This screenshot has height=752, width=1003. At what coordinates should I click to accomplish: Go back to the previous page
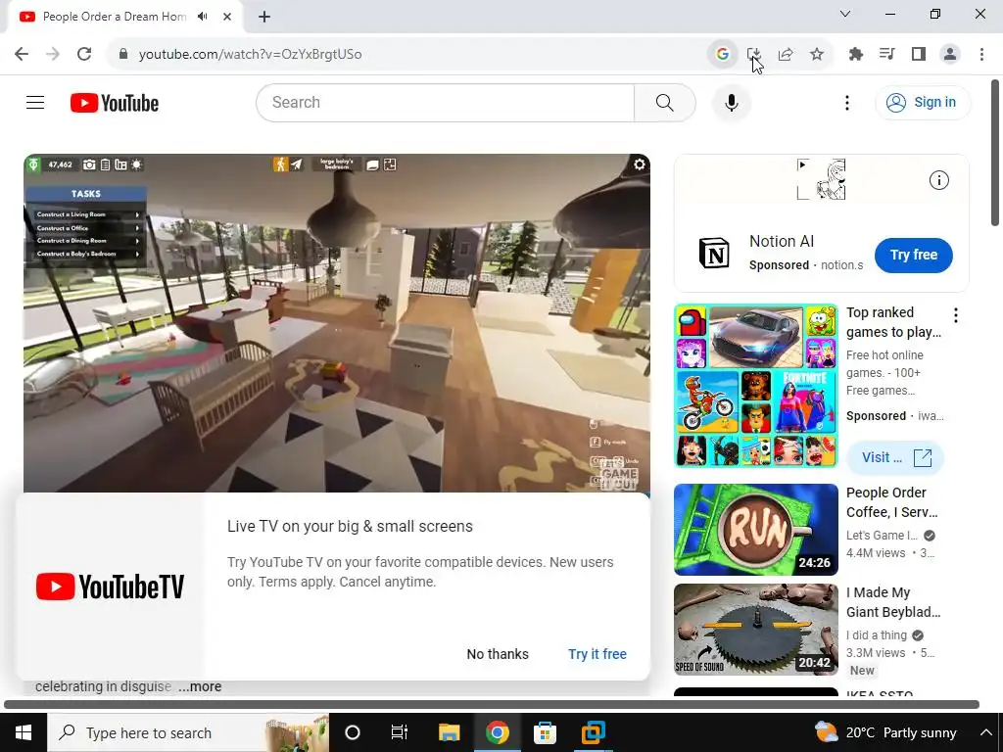pyautogui.click(x=22, y=54)
